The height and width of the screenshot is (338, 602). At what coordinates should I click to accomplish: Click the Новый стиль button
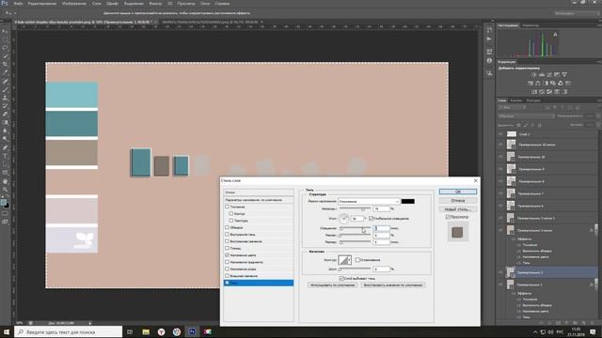[x=458, y=209]
